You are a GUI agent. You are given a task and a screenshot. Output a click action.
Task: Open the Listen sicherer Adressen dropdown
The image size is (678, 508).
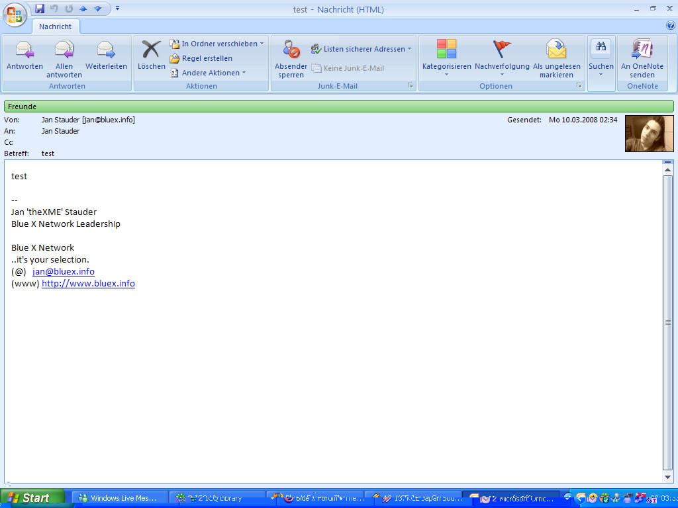coord(362,49)
